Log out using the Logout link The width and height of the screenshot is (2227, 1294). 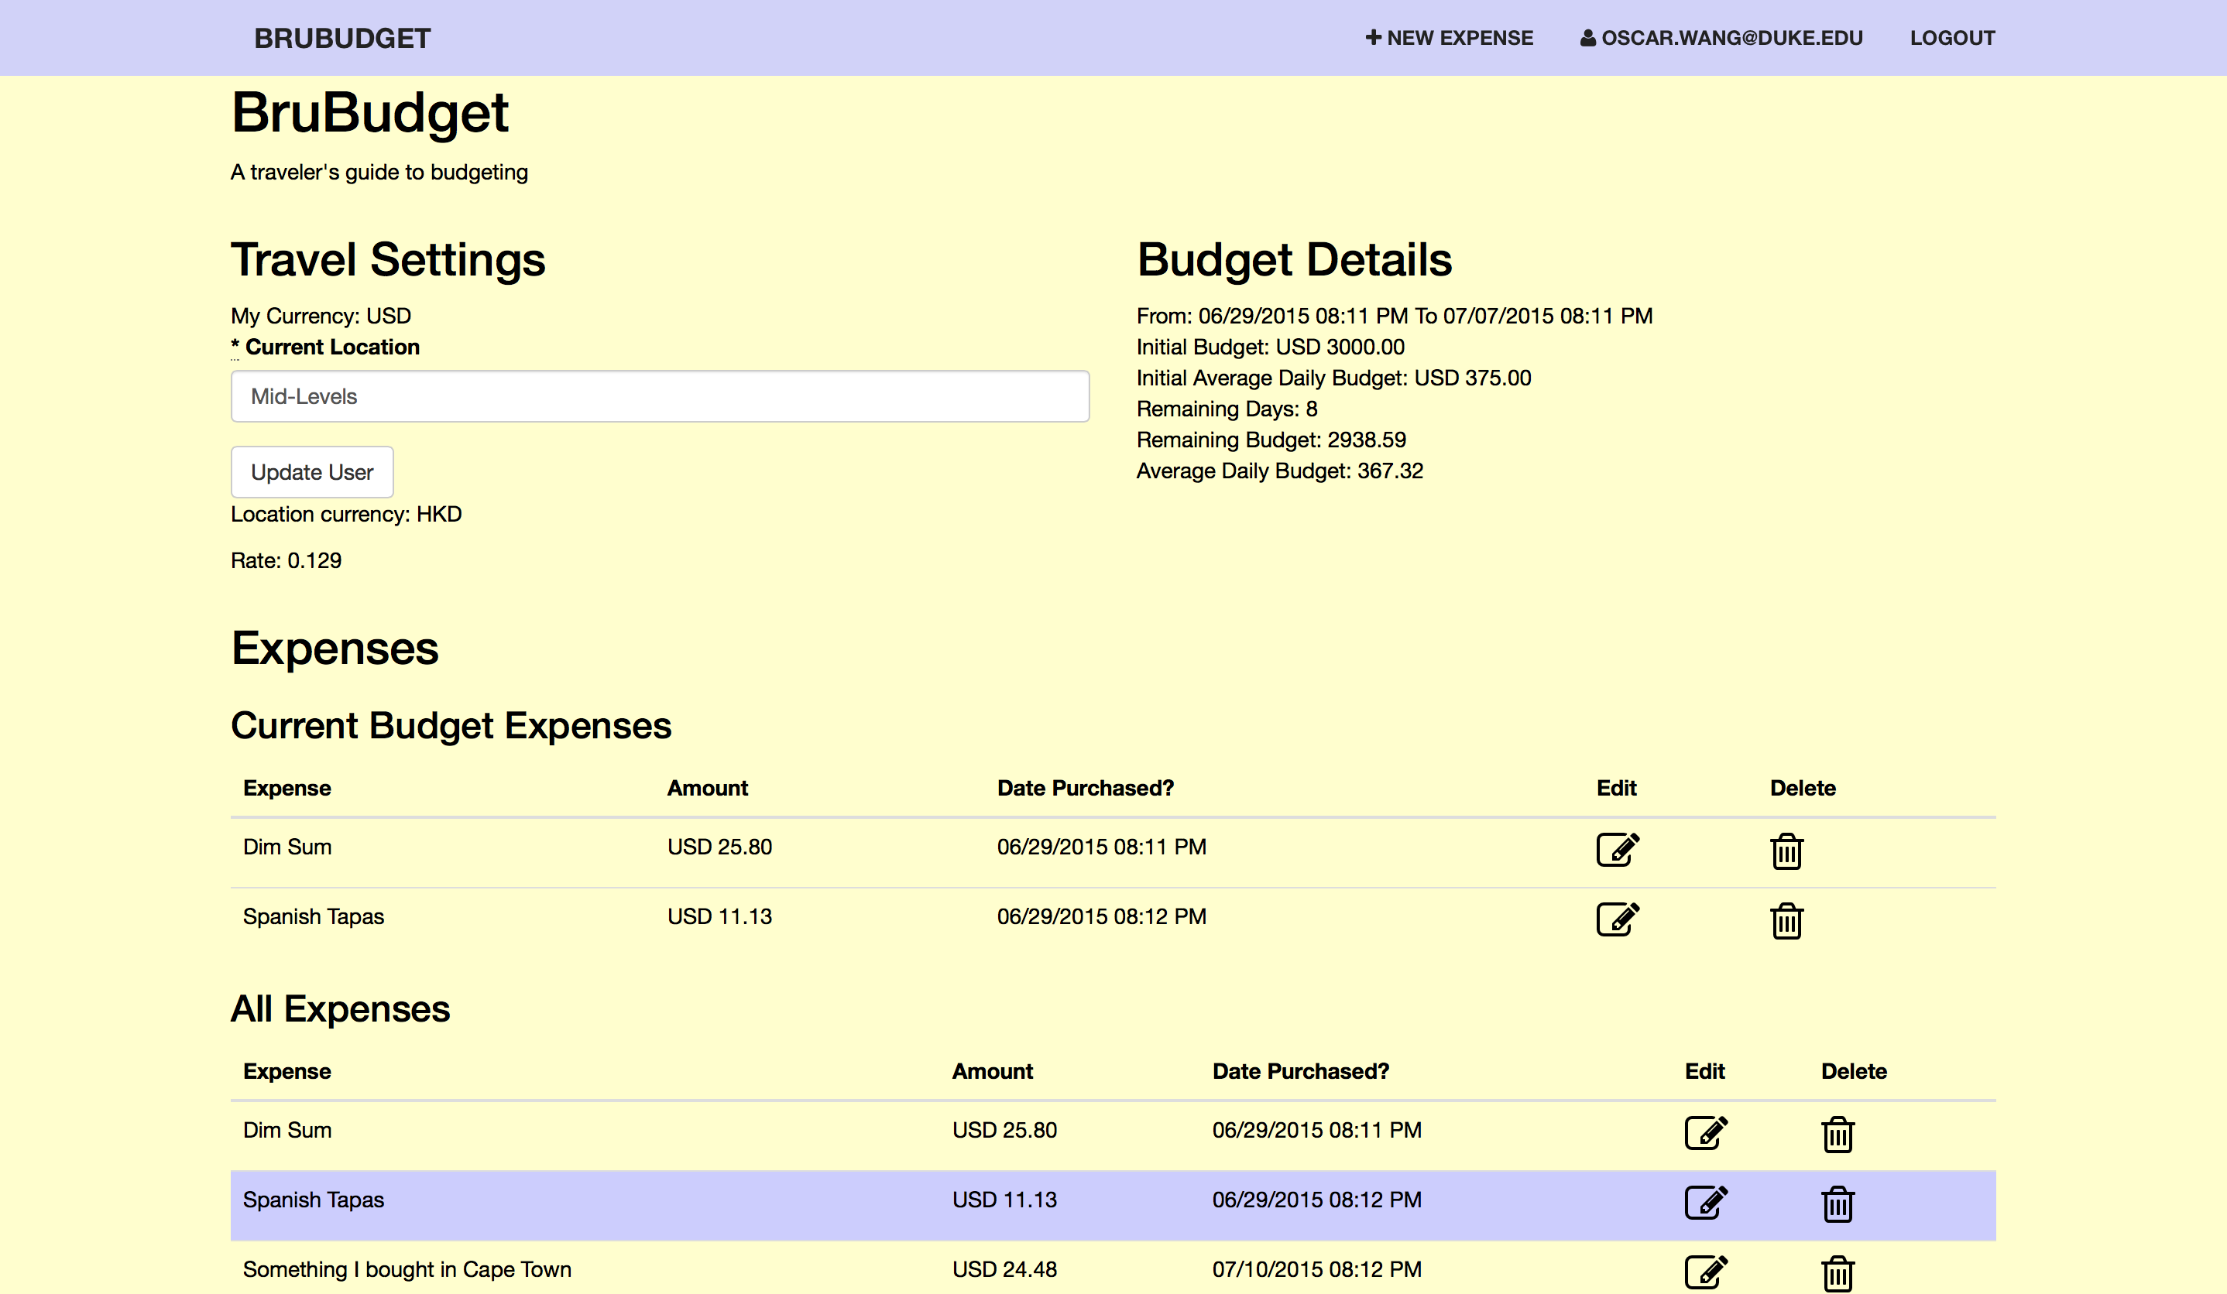[1952, 38]
